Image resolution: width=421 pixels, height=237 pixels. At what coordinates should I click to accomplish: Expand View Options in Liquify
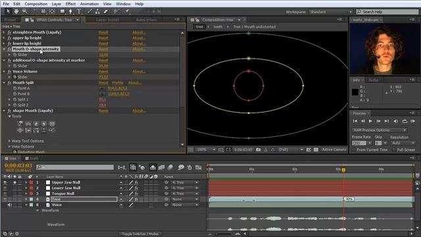9,146
